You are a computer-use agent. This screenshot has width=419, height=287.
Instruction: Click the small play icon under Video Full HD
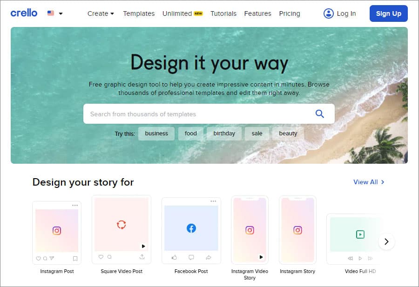[x=360, y=258]
